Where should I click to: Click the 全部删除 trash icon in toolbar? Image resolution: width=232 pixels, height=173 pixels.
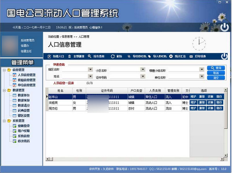[70, 56]
